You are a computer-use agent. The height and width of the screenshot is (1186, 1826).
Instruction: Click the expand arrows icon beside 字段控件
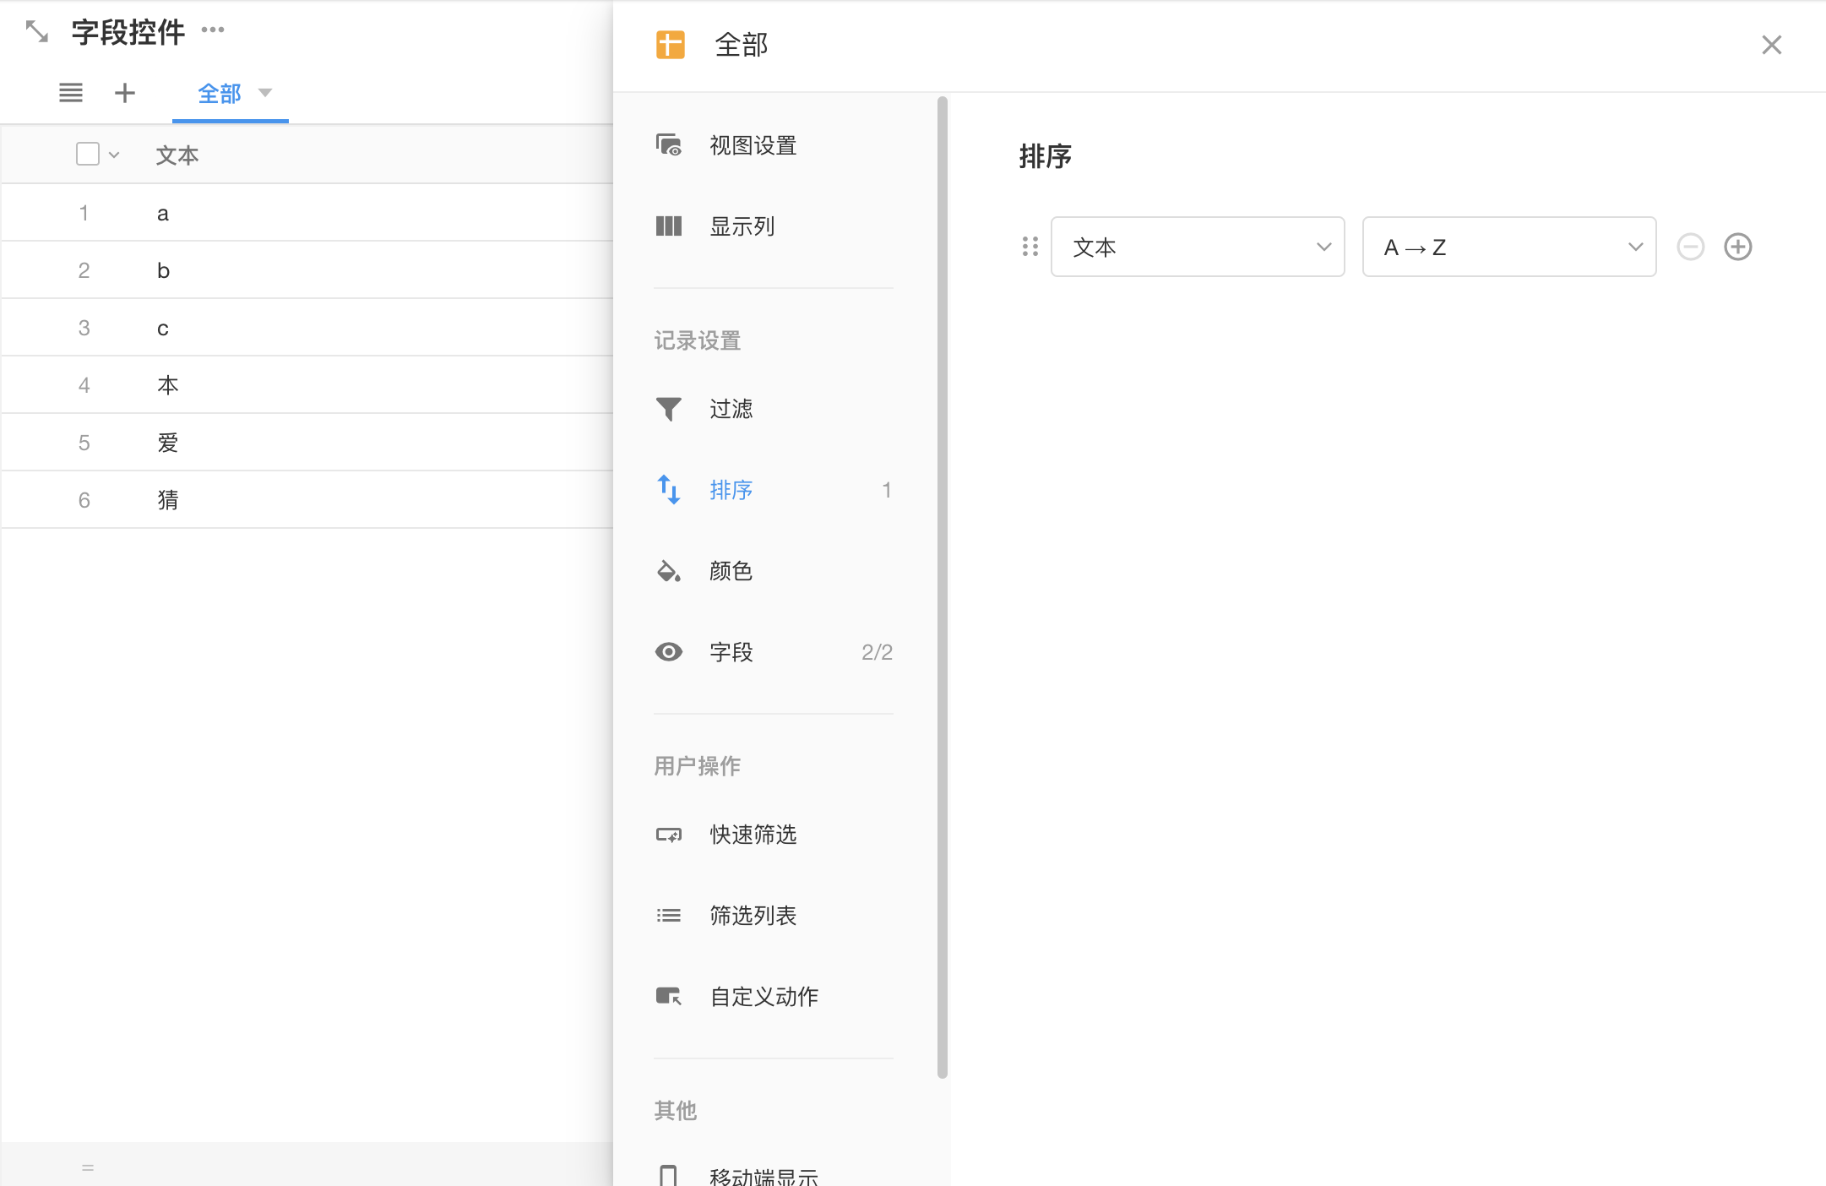pos(36,32)
